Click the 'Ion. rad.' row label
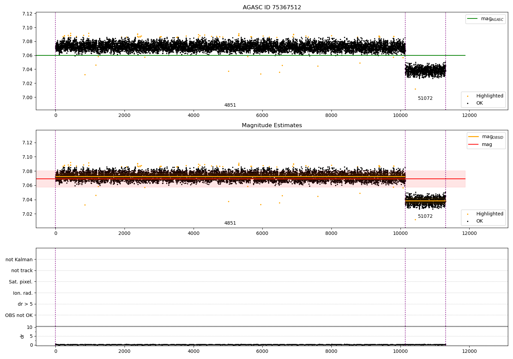This screenshot has height=359, width=513. (23, 293)
